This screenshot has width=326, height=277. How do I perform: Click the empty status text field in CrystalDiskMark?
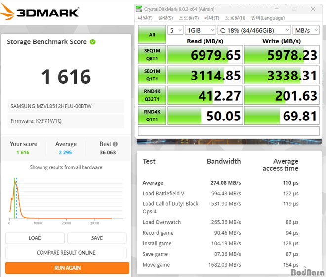229,131
